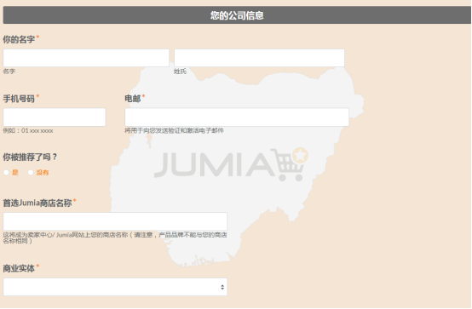Screen dimensions: 472x309
Task: Click the 手机号码 label
Action: click(19, 99)
